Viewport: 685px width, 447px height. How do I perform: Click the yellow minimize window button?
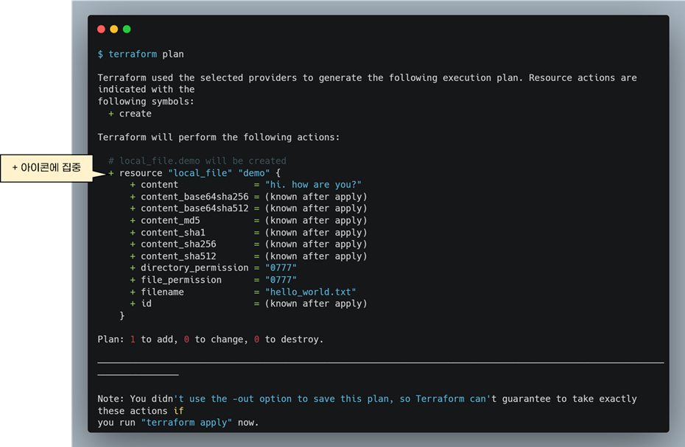coord(114,29)
